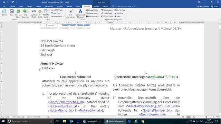Viewport: 221px width, 124px height.
Task: Open the References tab
Action: (49, 7)
